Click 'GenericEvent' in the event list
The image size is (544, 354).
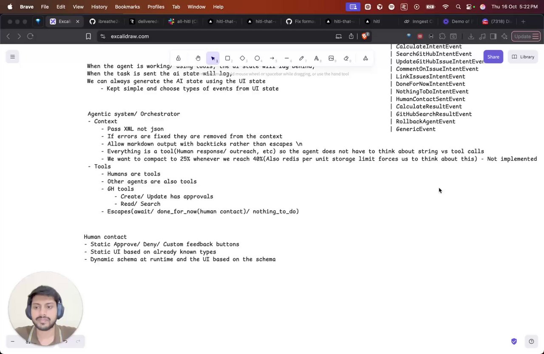416,129
